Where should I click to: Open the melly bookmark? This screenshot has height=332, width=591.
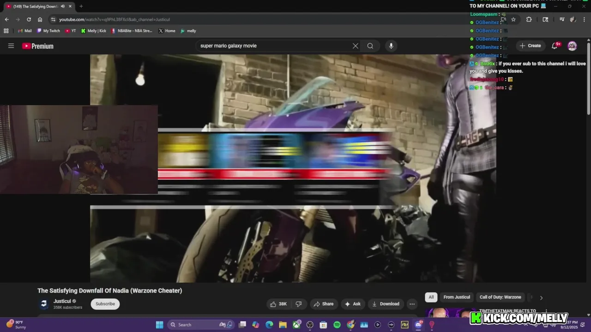pyautogui.click(x=188, y=31)
